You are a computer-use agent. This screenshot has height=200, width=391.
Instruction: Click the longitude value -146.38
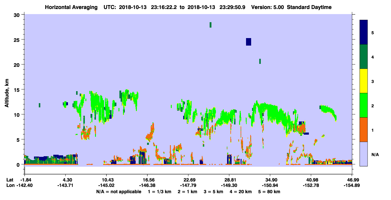point(147,186)
